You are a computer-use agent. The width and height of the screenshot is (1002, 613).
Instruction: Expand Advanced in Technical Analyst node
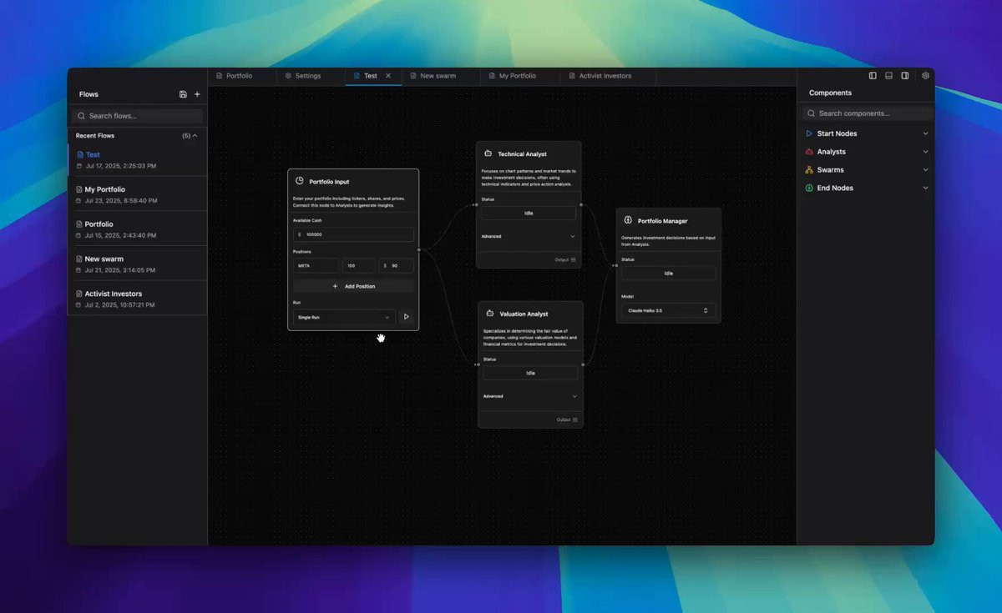(529, 237)
